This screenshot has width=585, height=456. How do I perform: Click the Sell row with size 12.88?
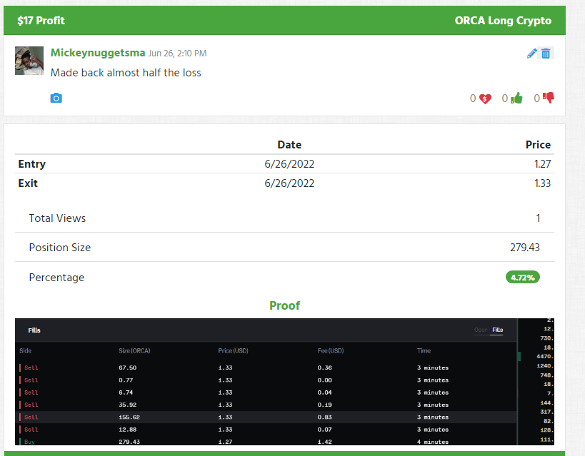266,430
